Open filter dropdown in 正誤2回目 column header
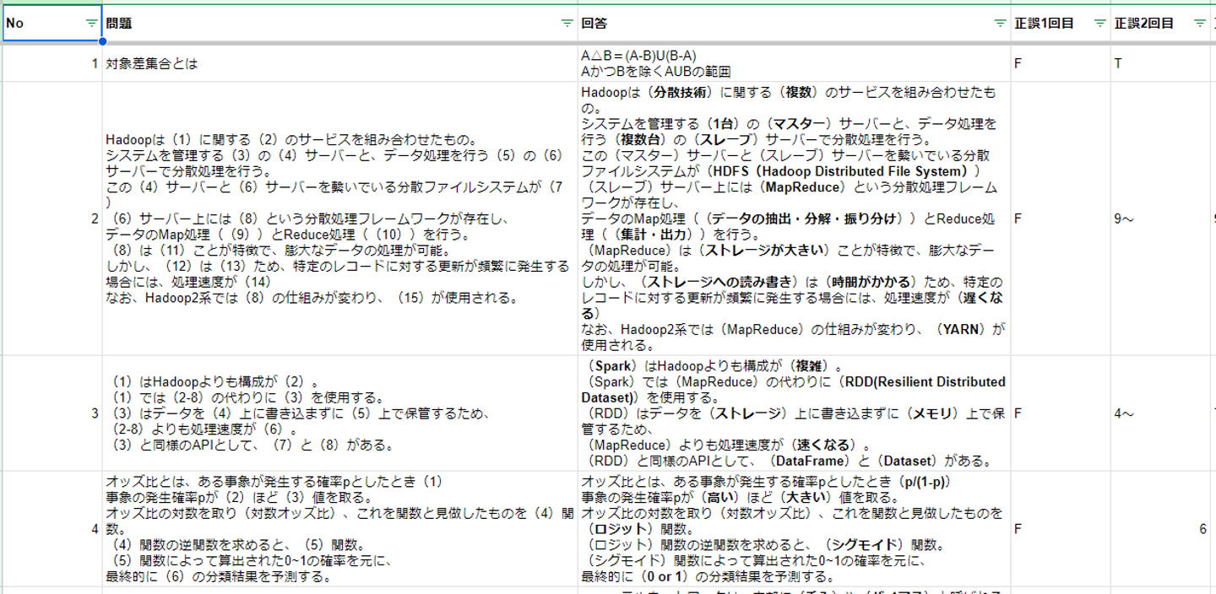This screenshot has width=1216, height=594. [x=1200, y=24]
